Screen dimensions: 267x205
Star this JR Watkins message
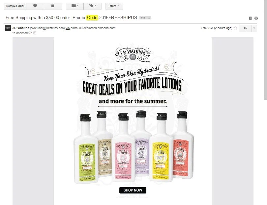tap(235, 28)
